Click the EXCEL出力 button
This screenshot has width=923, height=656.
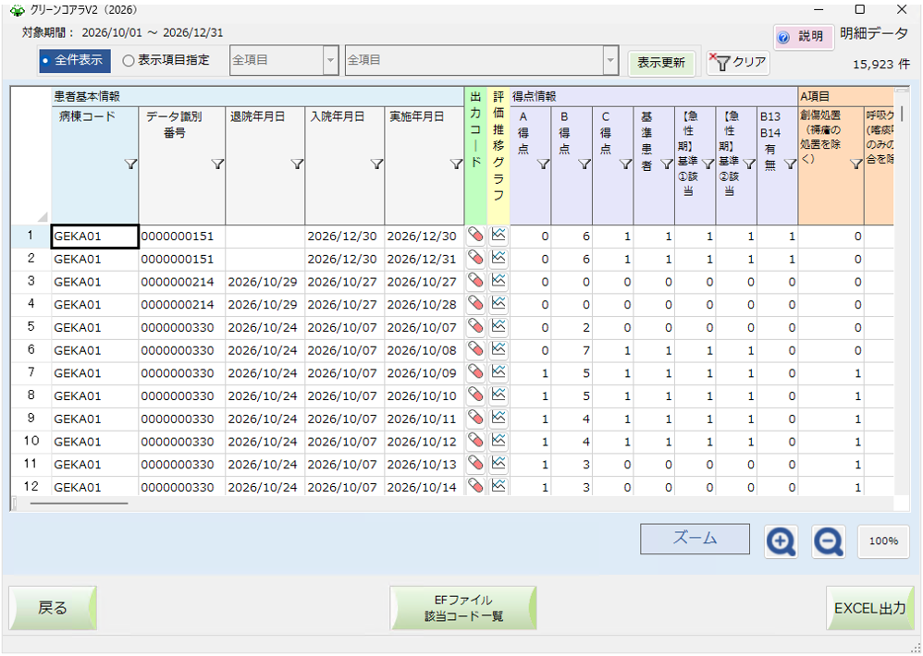pos(869,608)
